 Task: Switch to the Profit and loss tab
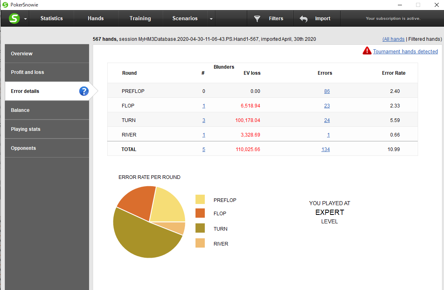[x=47, y=72]
